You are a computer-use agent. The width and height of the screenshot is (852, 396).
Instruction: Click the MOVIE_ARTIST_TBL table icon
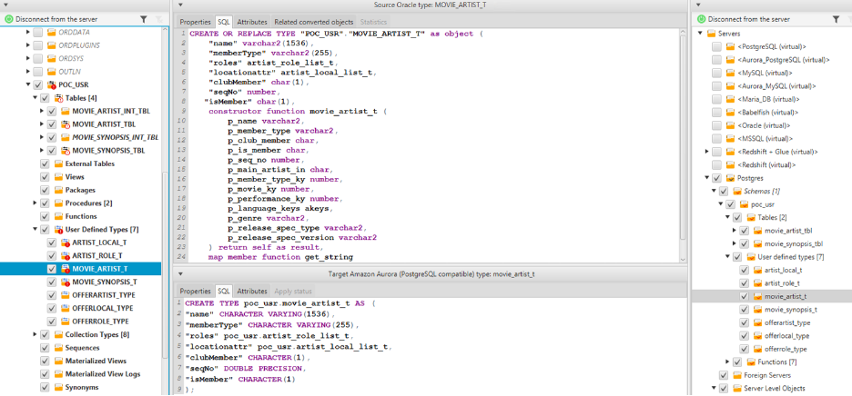pyautogui.click(x=66, y=124)
